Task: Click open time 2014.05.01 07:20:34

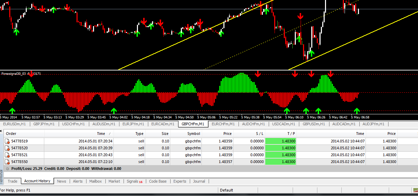Action: [x=95, y=141]
